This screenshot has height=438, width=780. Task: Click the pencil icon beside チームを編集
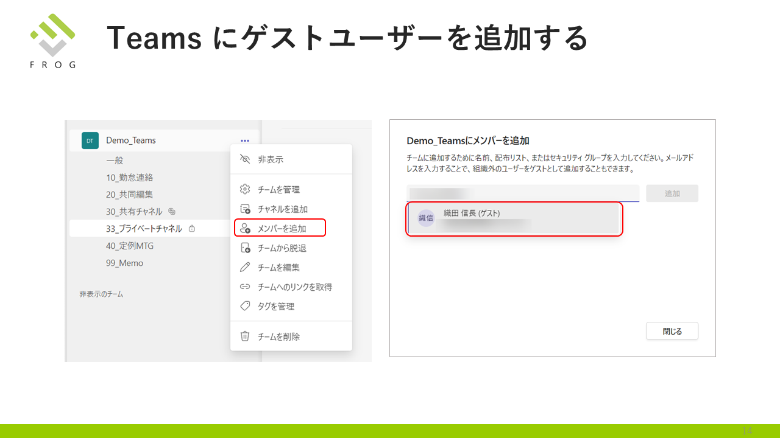tap(245, 267)
